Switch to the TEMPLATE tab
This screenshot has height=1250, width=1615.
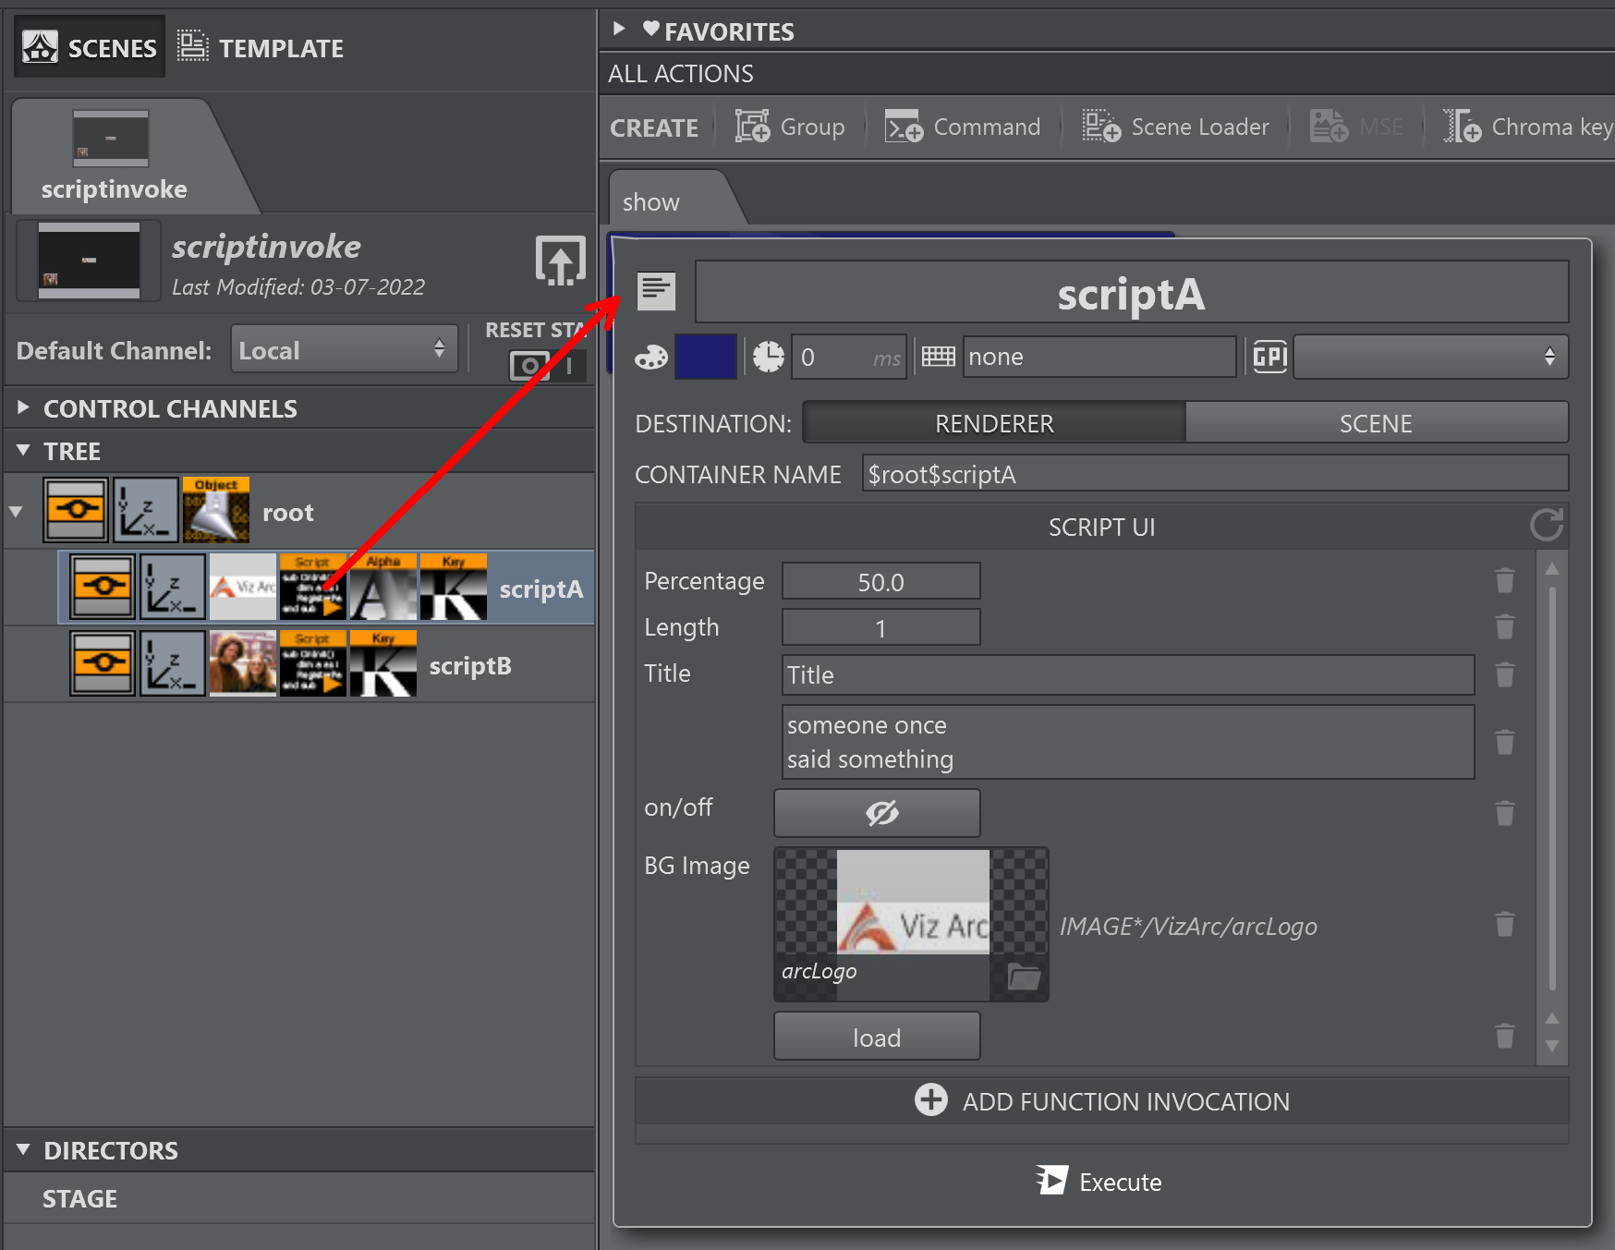coord(261,48)
